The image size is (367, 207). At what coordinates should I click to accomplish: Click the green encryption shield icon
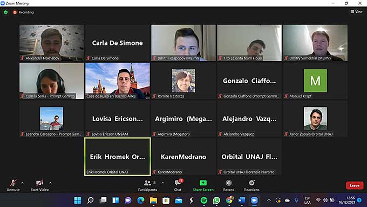(6, 12)
